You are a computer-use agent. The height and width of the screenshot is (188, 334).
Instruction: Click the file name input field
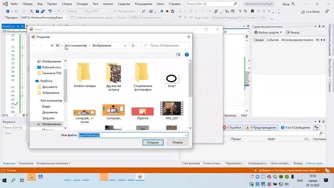pyautogui.click(x=131, y=135)
